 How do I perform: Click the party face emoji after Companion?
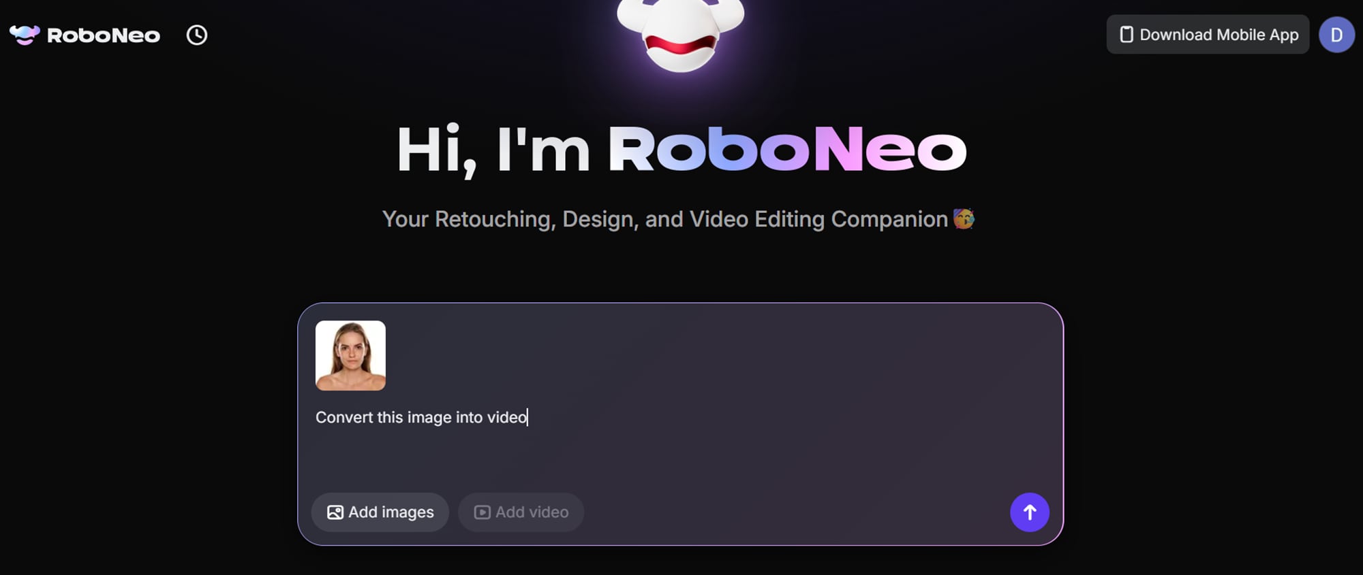coord(964,218)
